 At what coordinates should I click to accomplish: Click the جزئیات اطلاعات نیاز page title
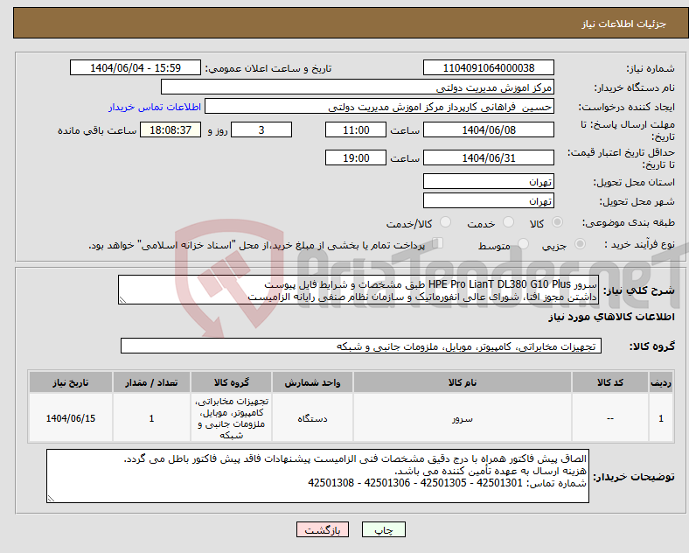623,24
